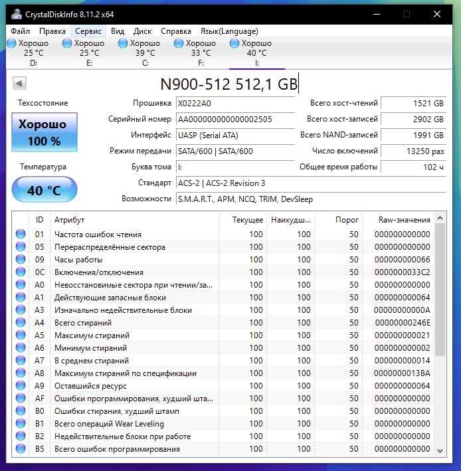Click the scrollbar down arrow in attribute list
The height and width of the screenshot is (471, 461).
(x=440, y=450)
